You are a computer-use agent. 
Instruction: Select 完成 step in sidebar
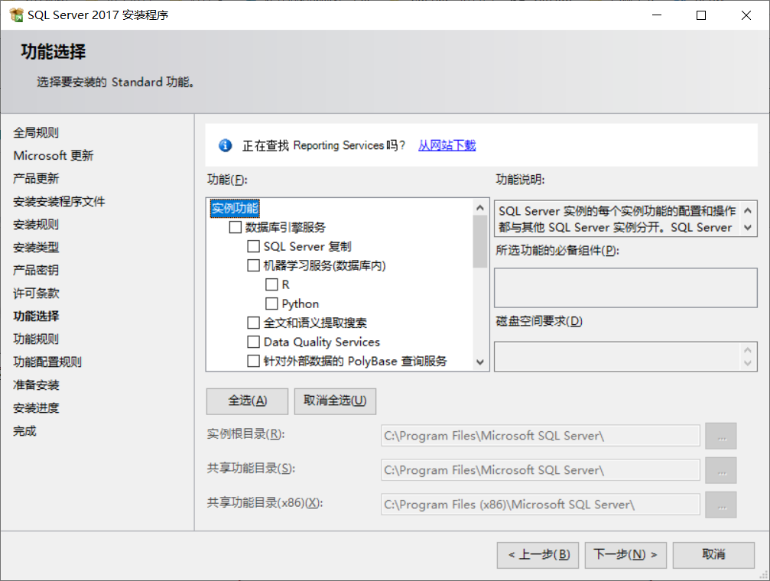tap(24, 430)
